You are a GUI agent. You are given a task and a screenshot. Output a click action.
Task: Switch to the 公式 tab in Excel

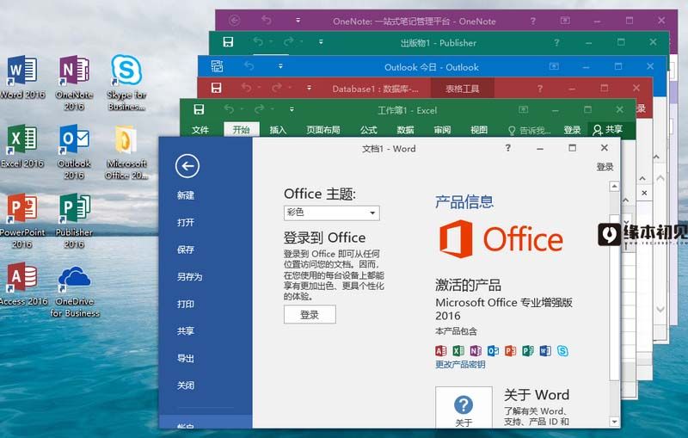click(x=369, y=130)
